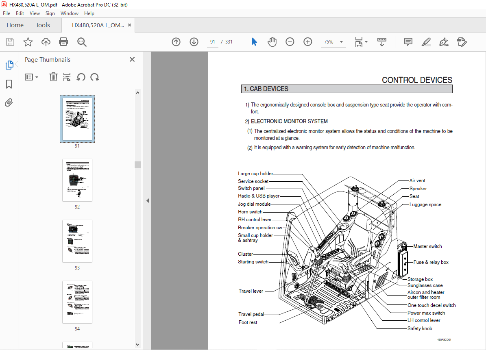
Task: Upload the file to cloud storage
Action: tap(46, 42)
